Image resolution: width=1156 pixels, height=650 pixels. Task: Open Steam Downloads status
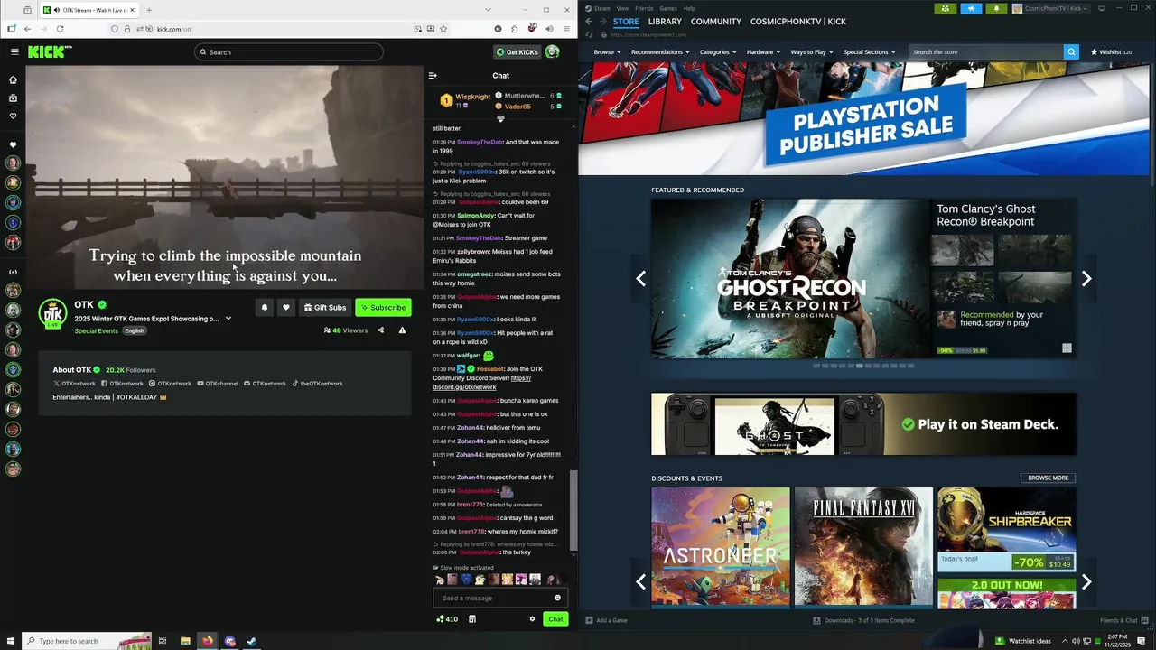point(863,620)
